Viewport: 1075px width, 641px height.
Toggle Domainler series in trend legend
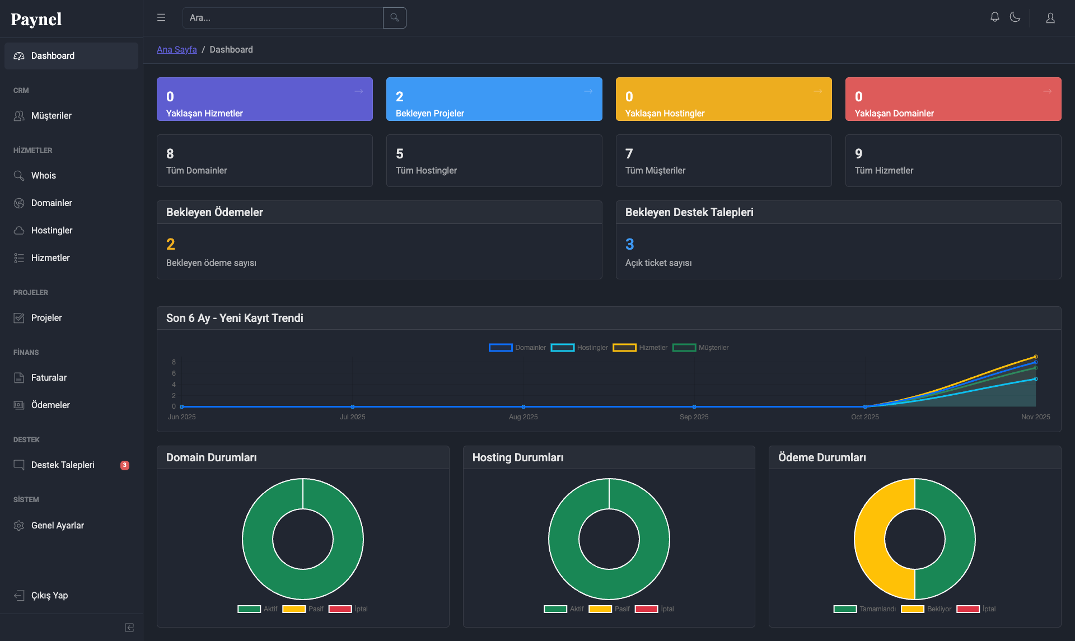coord(517,348)
